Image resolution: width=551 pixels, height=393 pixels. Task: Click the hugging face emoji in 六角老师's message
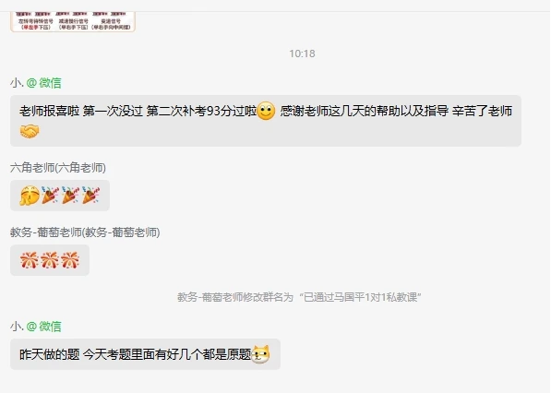point(30,196)
